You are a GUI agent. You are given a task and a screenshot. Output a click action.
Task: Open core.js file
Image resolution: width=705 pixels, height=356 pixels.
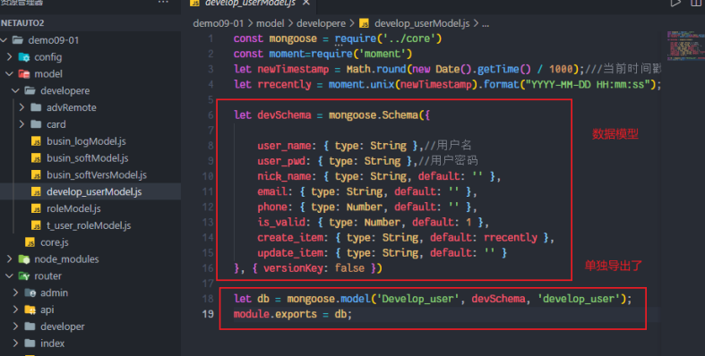(55, 242)
